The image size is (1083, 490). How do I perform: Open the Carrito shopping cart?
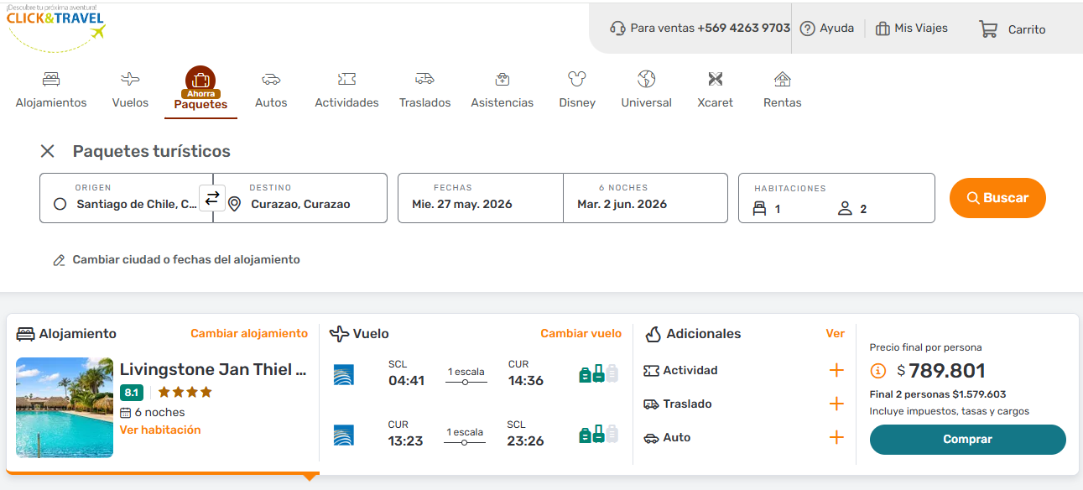coord(1012,29)
